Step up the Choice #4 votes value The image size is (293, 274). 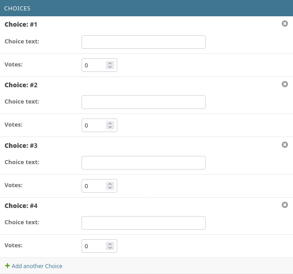(110, 244)
